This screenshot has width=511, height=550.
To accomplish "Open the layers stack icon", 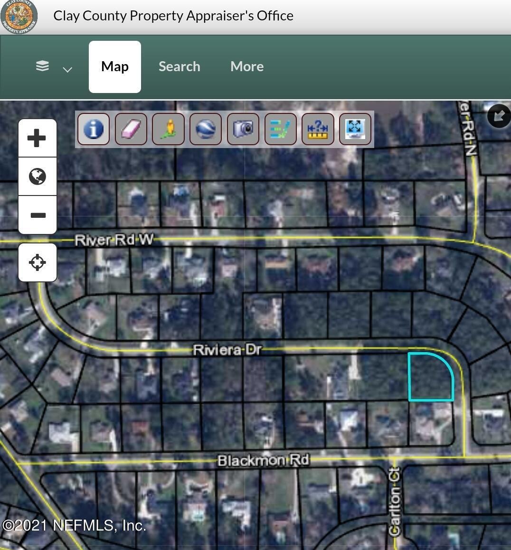I will [42, 66].
